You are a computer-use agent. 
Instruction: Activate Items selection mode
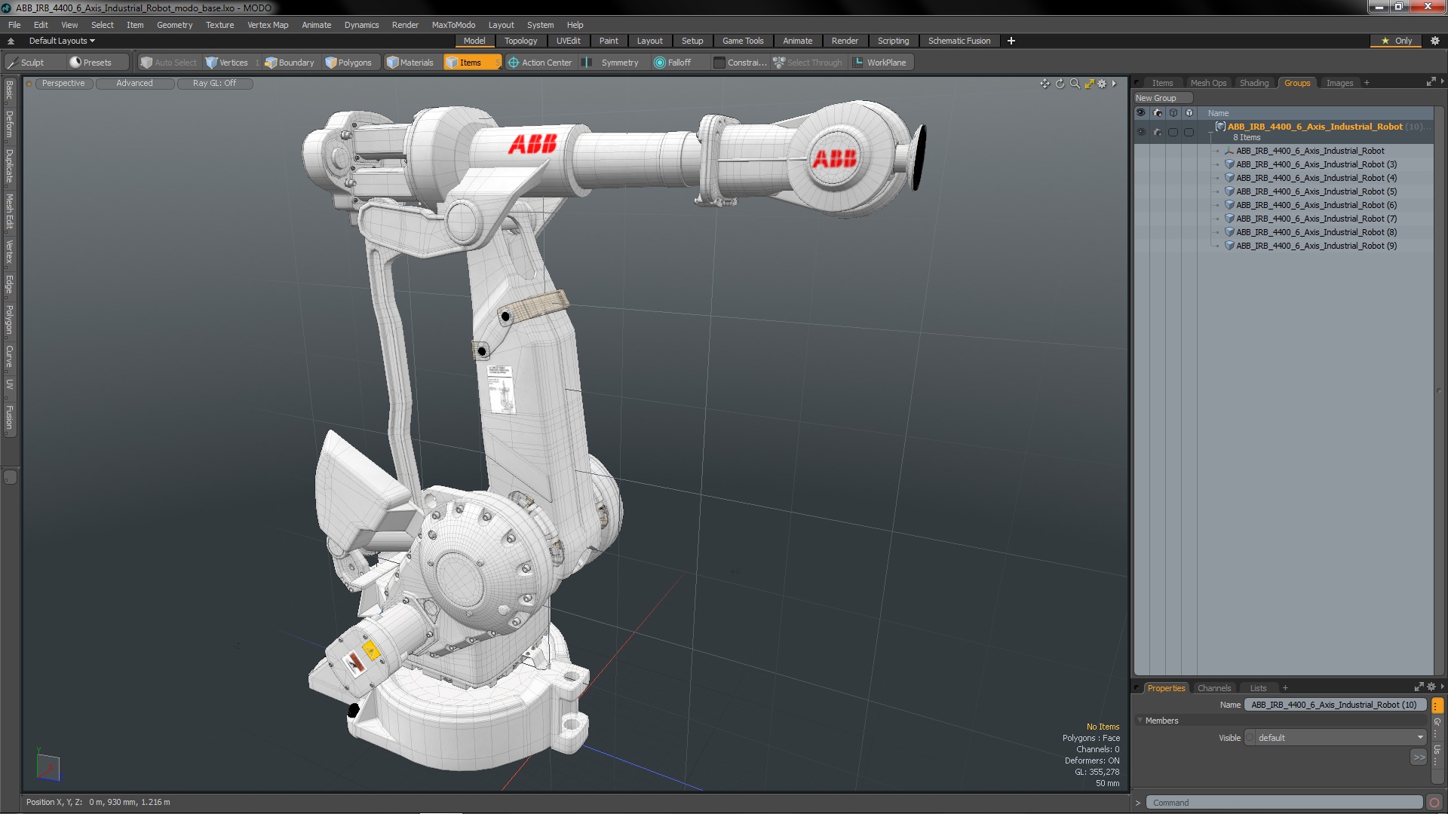[x=471, y=63]
